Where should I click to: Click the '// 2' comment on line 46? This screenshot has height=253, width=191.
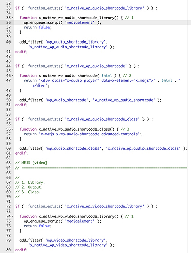127,76
